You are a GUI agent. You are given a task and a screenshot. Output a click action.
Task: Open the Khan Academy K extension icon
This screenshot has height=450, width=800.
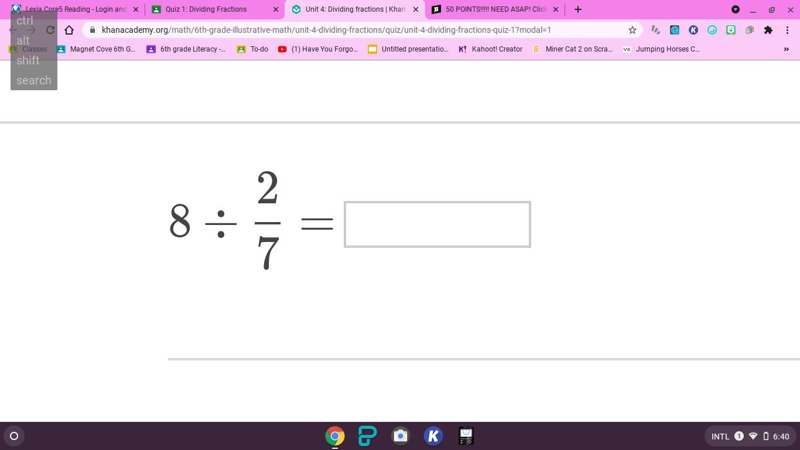693,30
